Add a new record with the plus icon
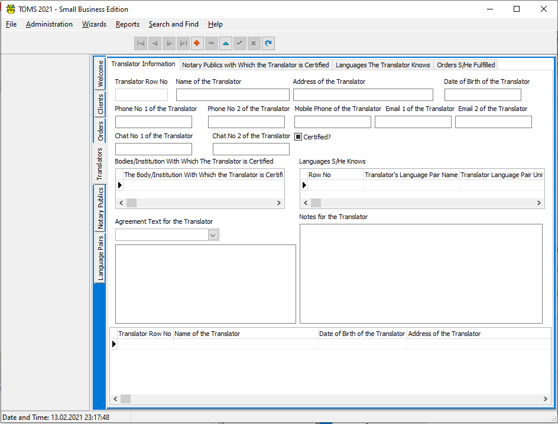558x424 pixels. coord(197,43)
